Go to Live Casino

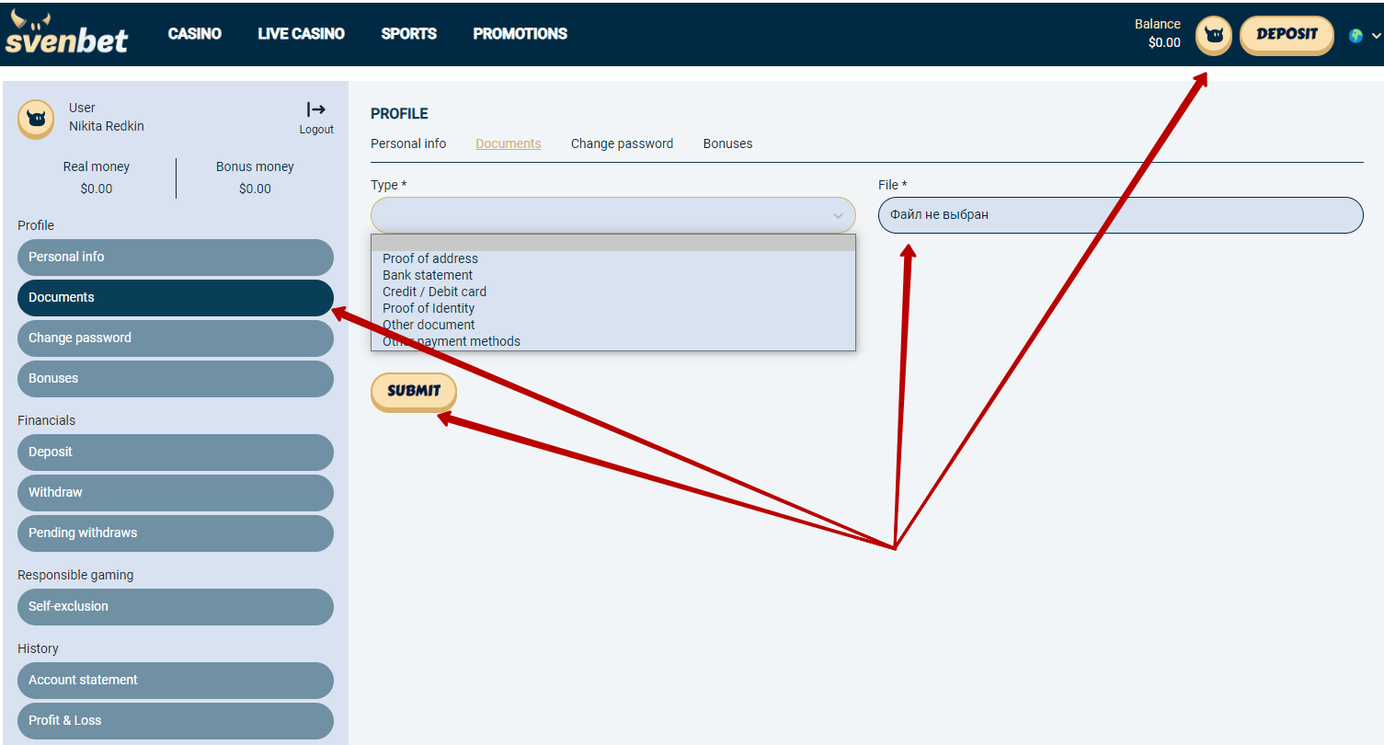coord(302,34)
